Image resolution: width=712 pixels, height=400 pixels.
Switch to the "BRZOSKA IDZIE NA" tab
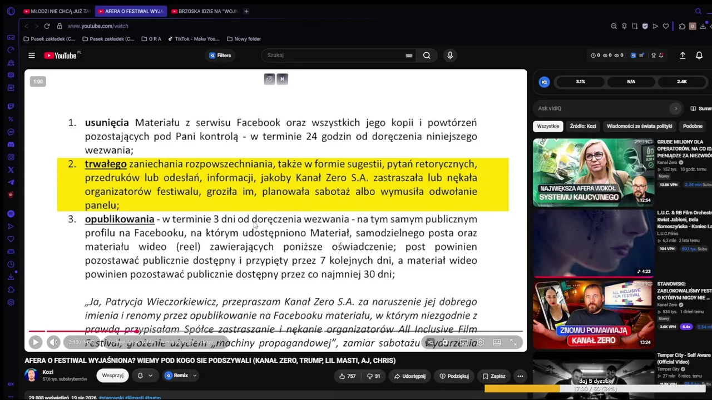click(x=204, y=11)
